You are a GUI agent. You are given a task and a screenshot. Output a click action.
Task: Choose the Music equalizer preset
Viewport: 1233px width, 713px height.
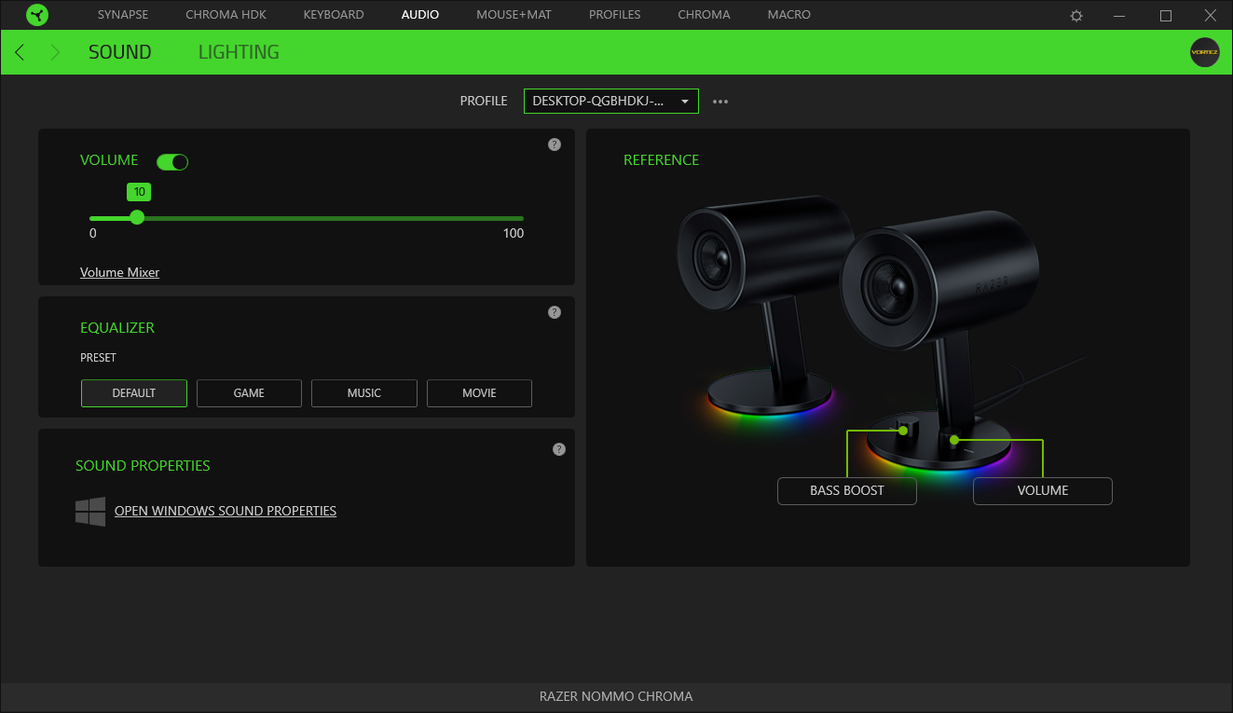(364, 393)
